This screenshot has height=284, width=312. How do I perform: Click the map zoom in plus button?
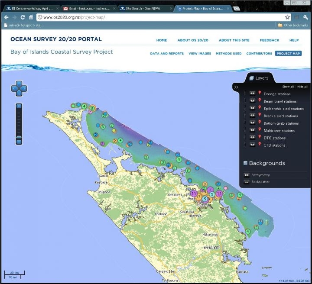click(x=19, y=106)
